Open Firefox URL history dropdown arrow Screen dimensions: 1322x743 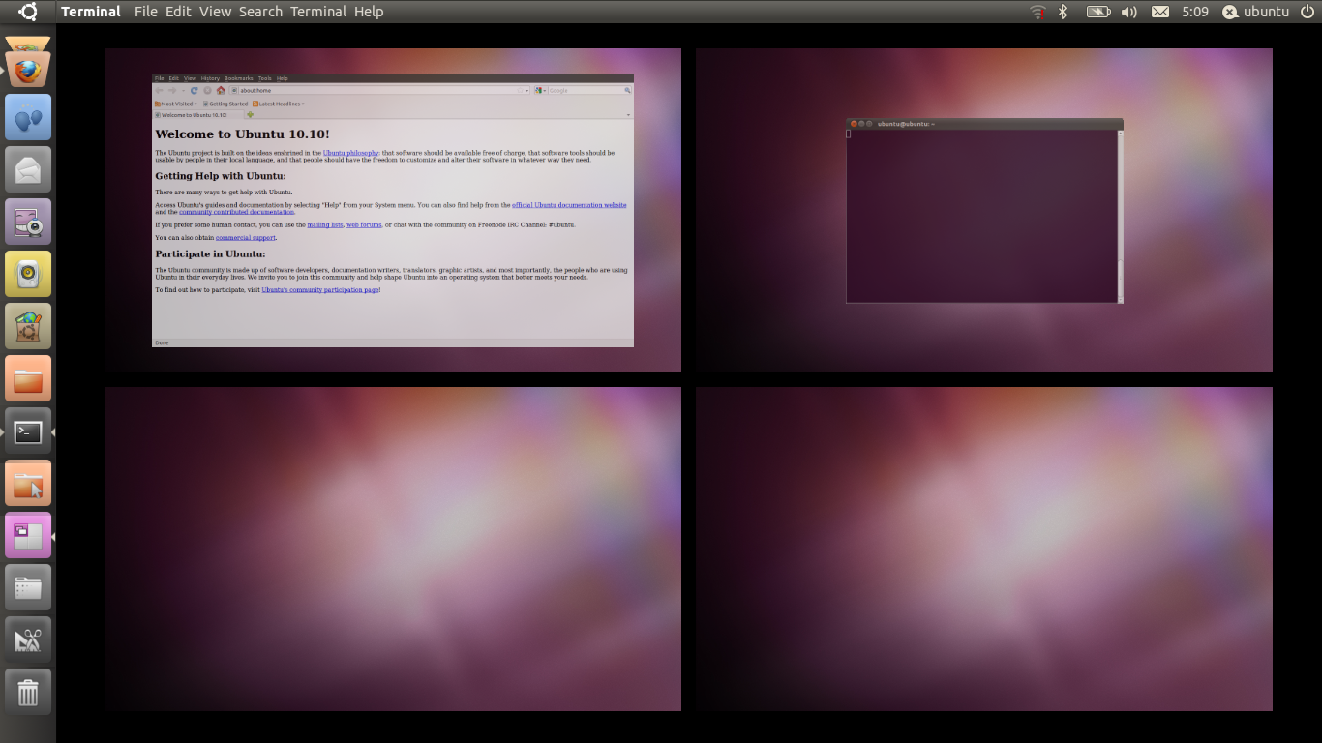(527, 90)
